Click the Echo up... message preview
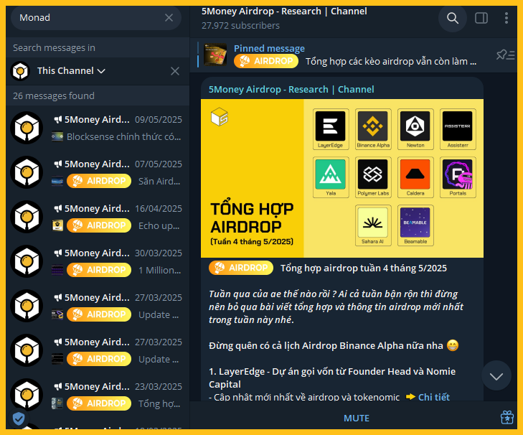 tap(159, 225)
